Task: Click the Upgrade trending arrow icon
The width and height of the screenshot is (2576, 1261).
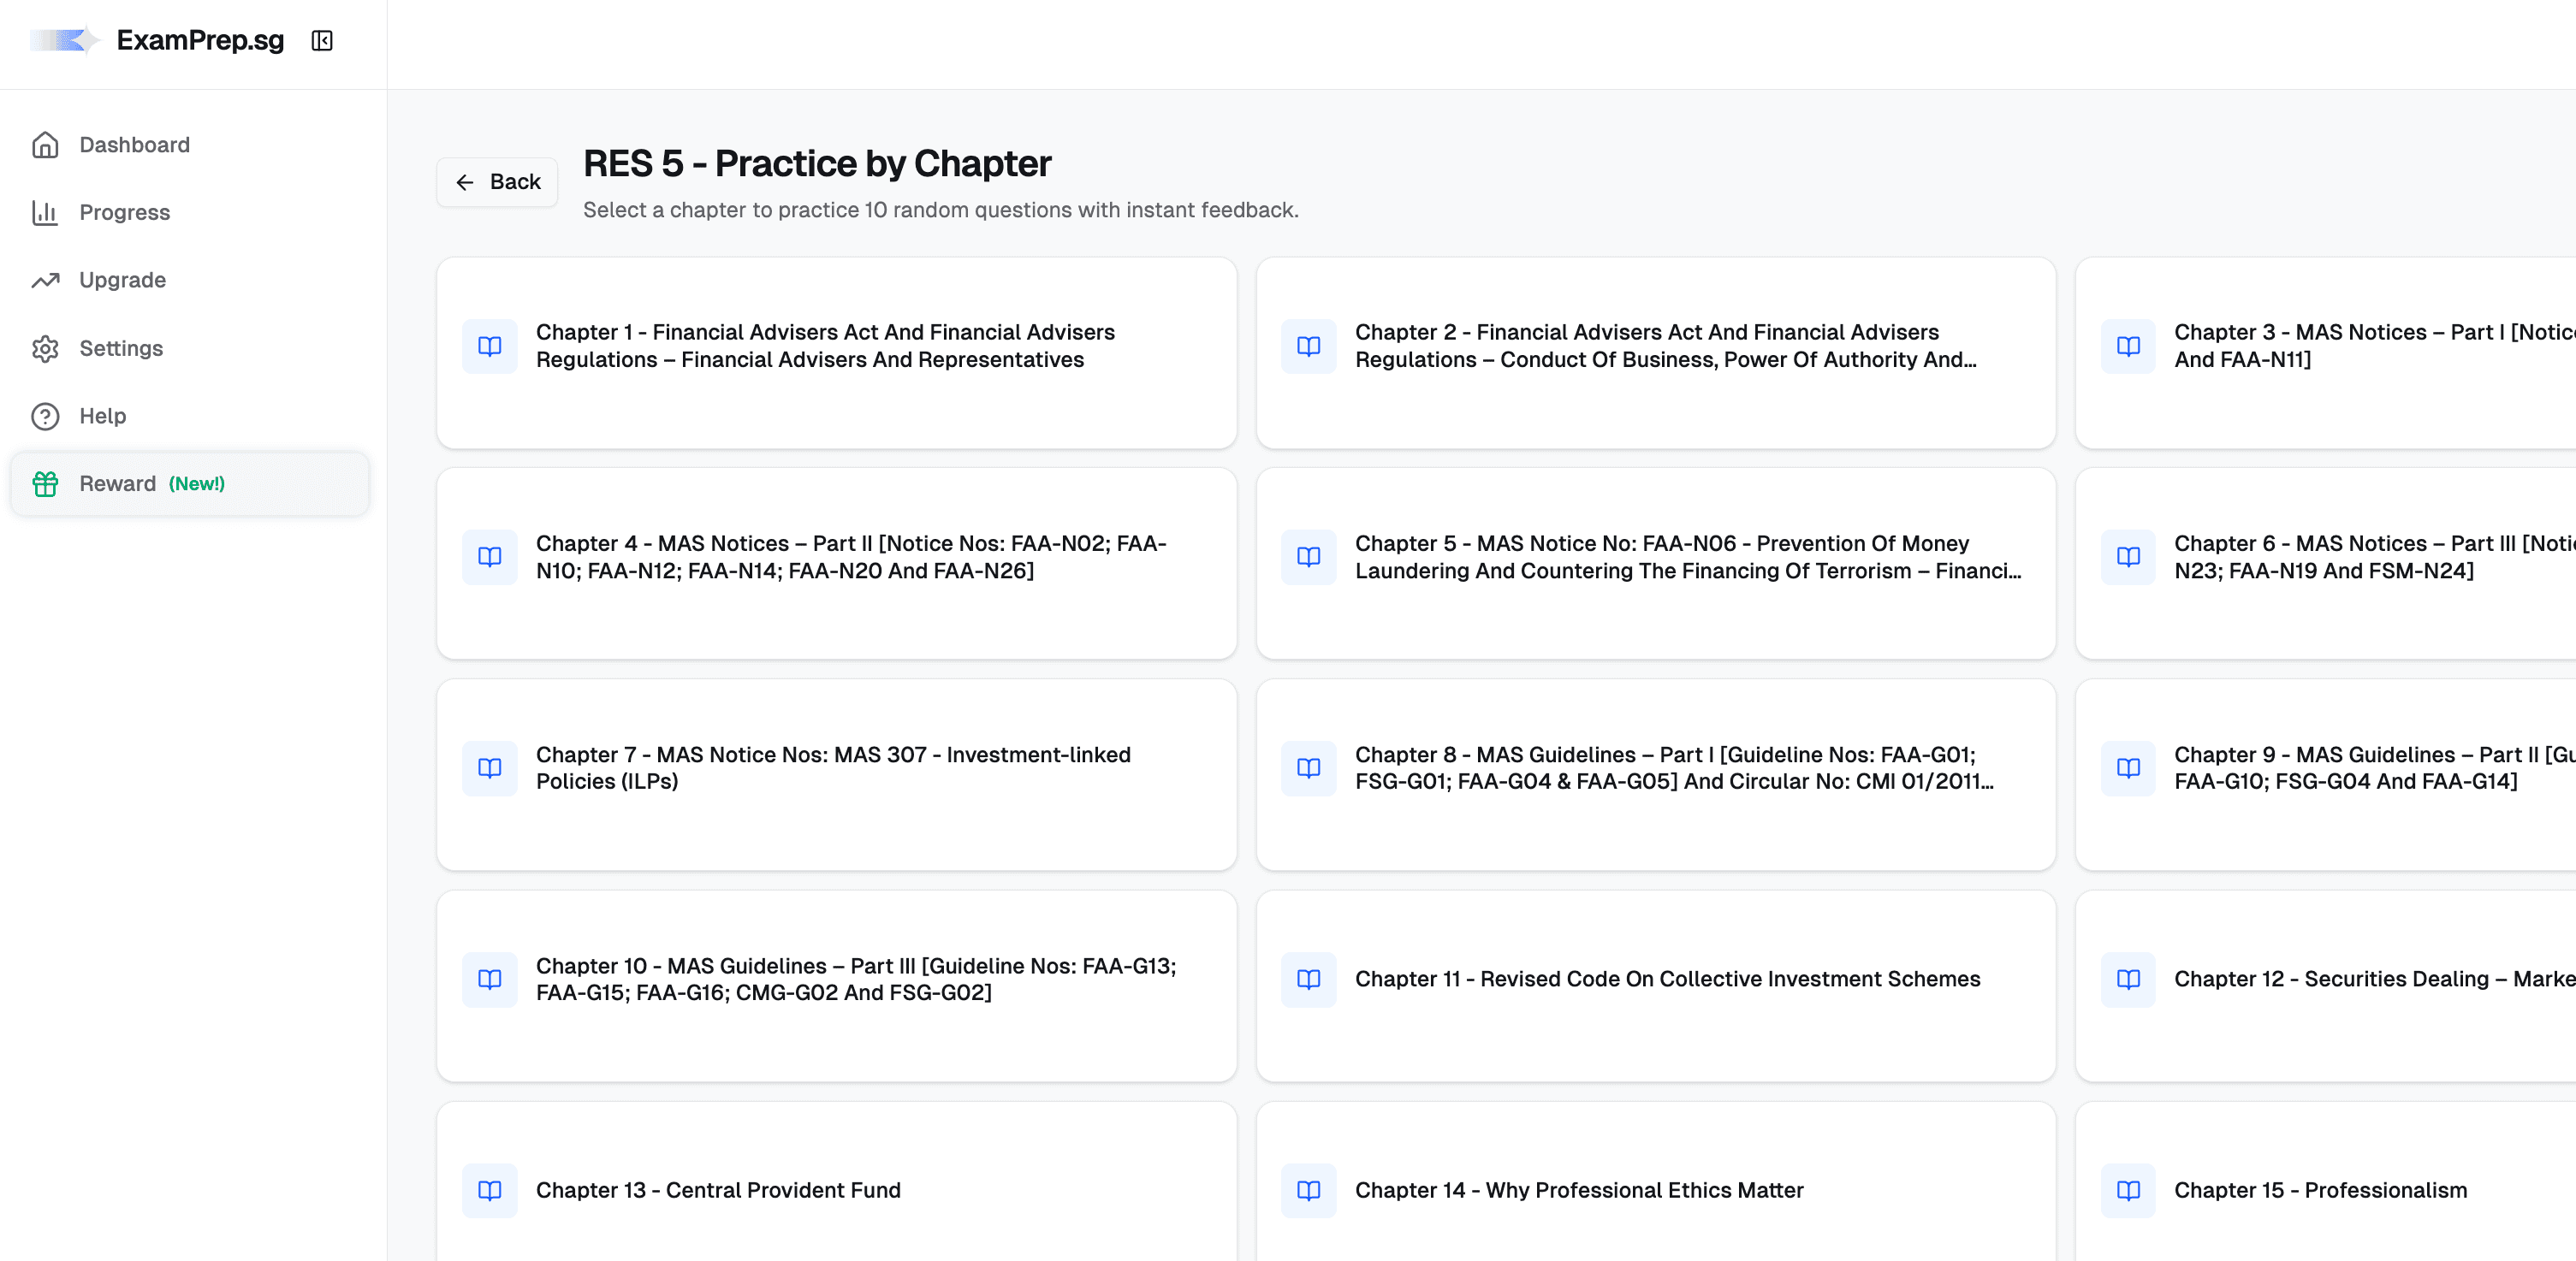Action: (x=45, y=281)
